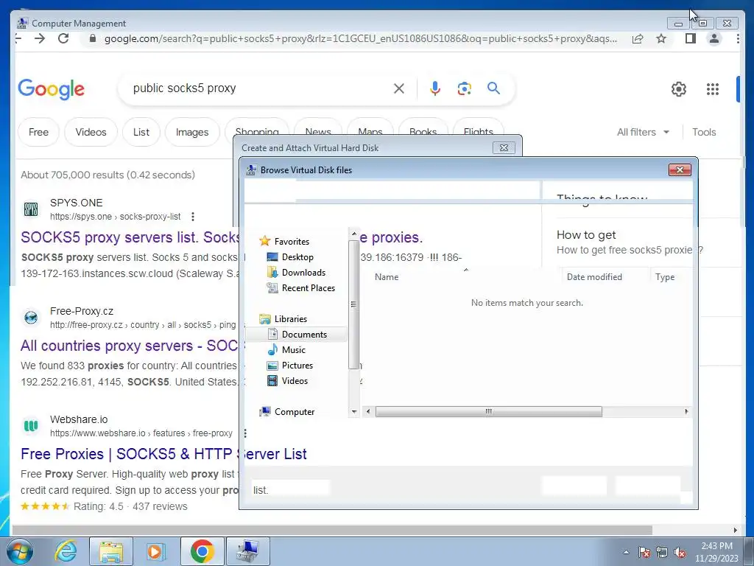Open Windows Explorer from taskbar
This screenshot has height=566, width=754.
(111, 551)
